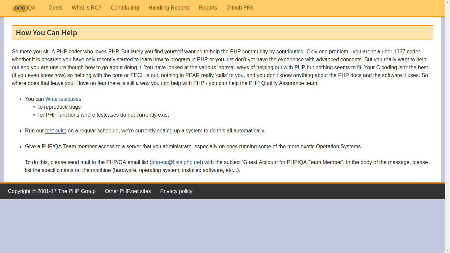Open Handling Reports in the navigation bar
The height and width of the screenshot is (253, 450).
[x=169, y=8]
